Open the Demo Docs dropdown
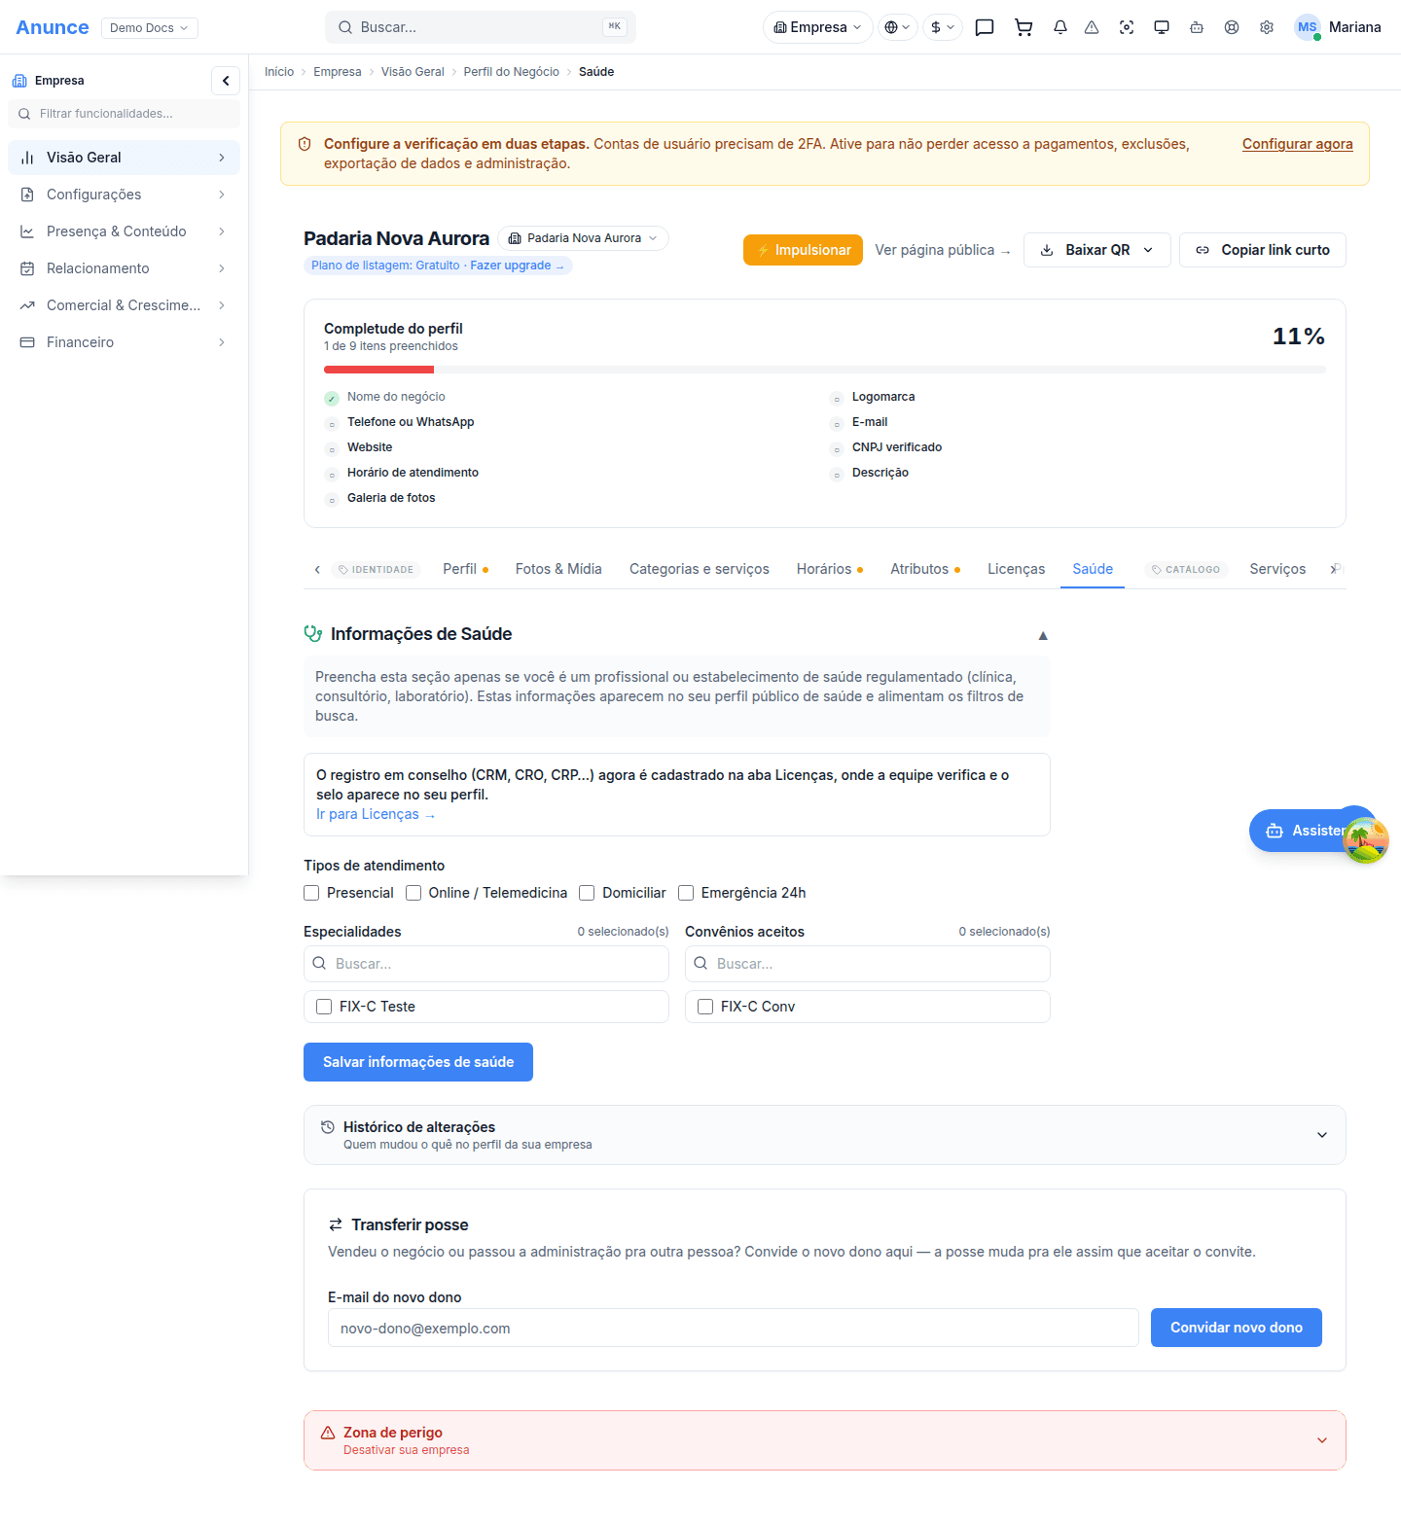Screen dimensions: 1401x1525 150,27
